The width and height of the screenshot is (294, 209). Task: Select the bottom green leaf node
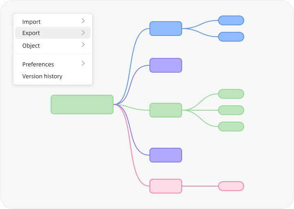231,127
